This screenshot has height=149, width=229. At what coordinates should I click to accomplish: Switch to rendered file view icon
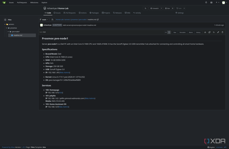tap(169, 32)
